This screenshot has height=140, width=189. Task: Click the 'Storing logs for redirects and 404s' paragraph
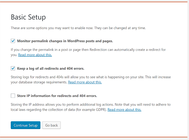91,80
